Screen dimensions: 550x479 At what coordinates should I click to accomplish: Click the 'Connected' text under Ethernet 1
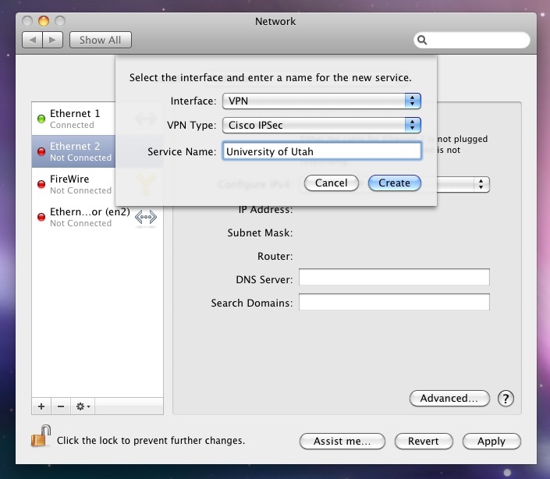click(72, 125)
